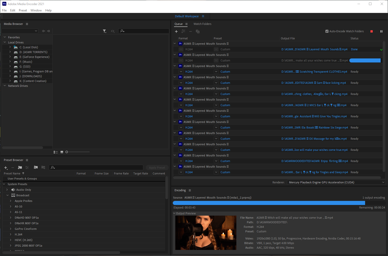Open the file type filter in Media Browser
The image size is (388, 256).
click(105, 31)
